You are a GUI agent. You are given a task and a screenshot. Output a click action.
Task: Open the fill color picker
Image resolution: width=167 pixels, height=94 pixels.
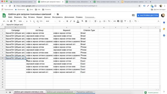pyautogui.click(x=82, y=21)
